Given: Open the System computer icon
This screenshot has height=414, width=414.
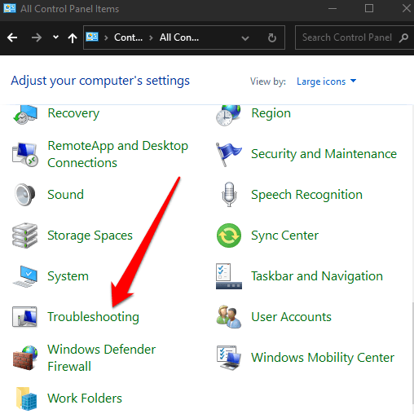Looking at the screenshot, I should pos(25,276).
